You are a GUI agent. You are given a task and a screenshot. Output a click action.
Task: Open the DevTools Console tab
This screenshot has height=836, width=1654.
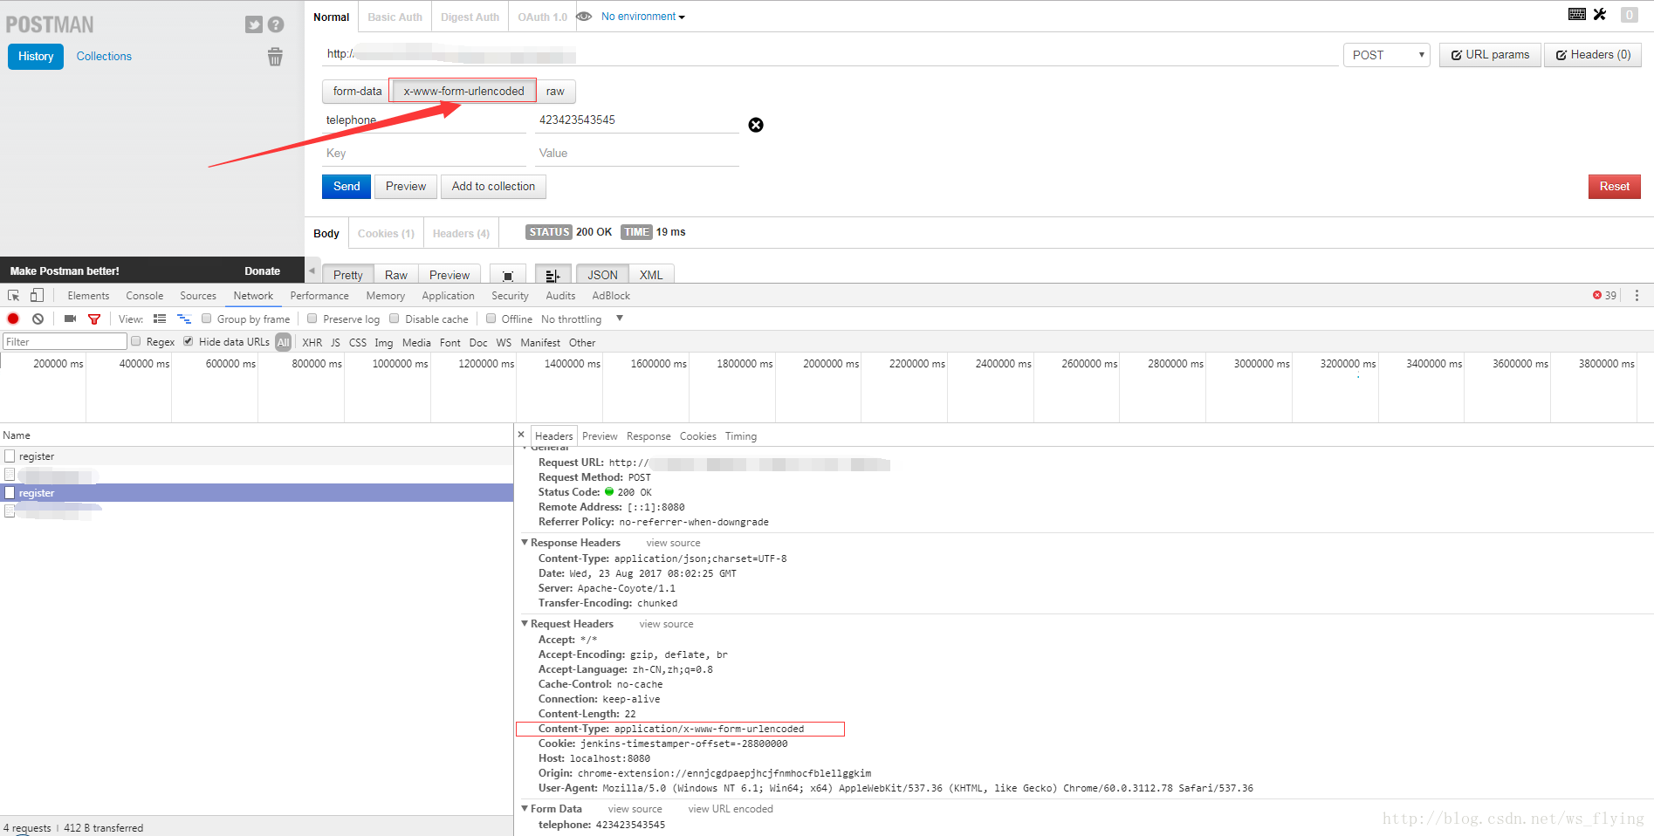[x=145, y=296]
